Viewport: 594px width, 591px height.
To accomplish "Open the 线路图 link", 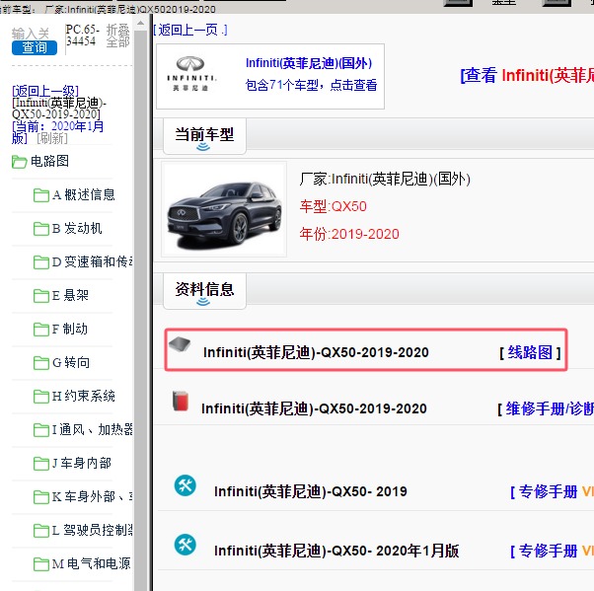I will click(530, 352).
